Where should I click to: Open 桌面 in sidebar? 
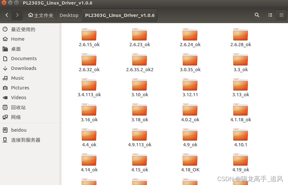point(30,49)
